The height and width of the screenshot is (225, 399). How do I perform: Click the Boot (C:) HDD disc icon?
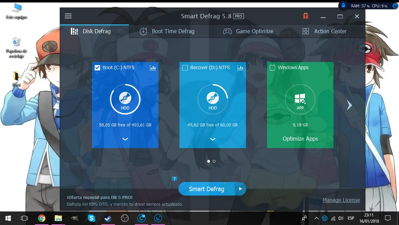pos(125,99)
